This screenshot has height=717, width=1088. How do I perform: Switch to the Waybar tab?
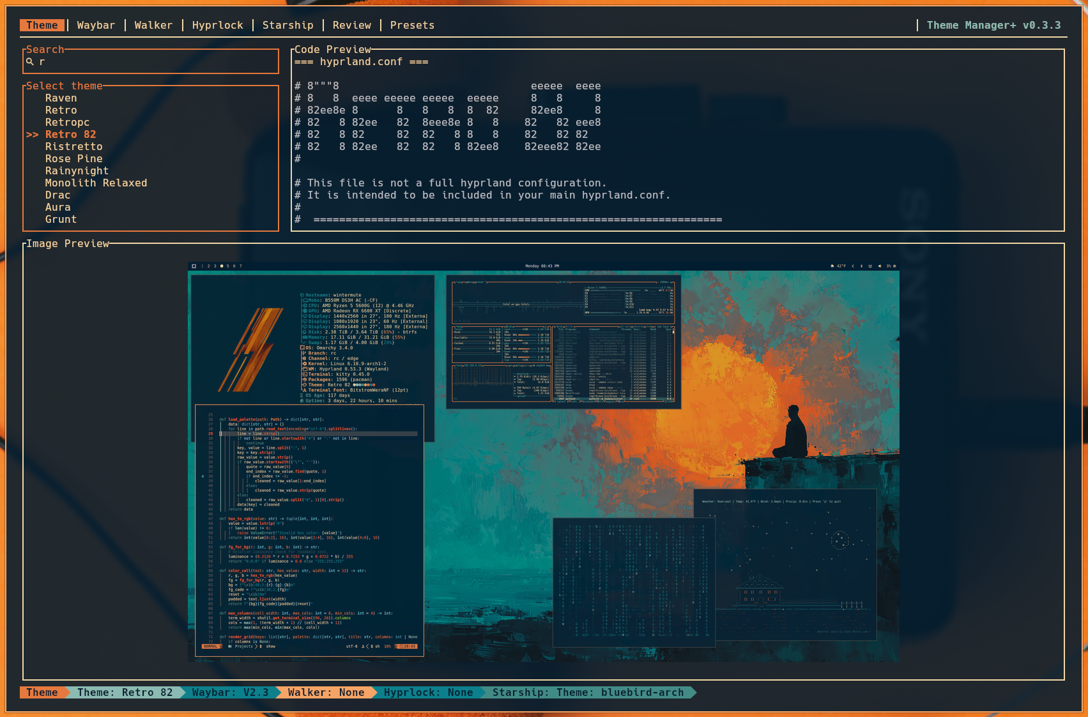point(96,25)
